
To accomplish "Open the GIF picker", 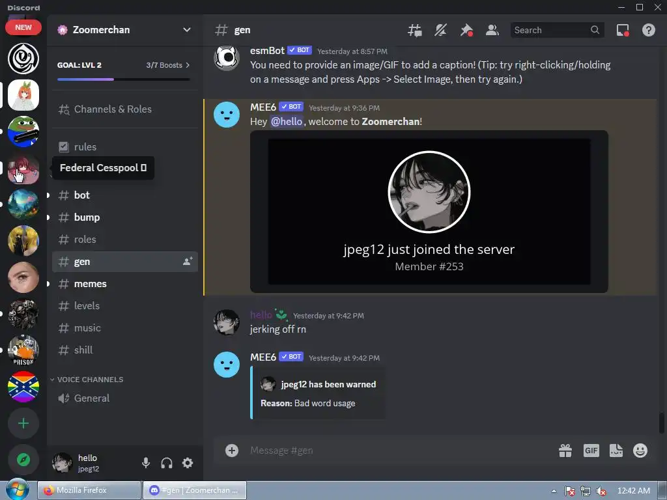I will tap(591, 451).
